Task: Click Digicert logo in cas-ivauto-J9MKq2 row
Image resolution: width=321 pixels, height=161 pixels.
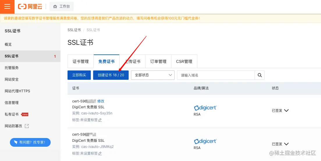Action: pyautogui.click(x=205, y=141)
